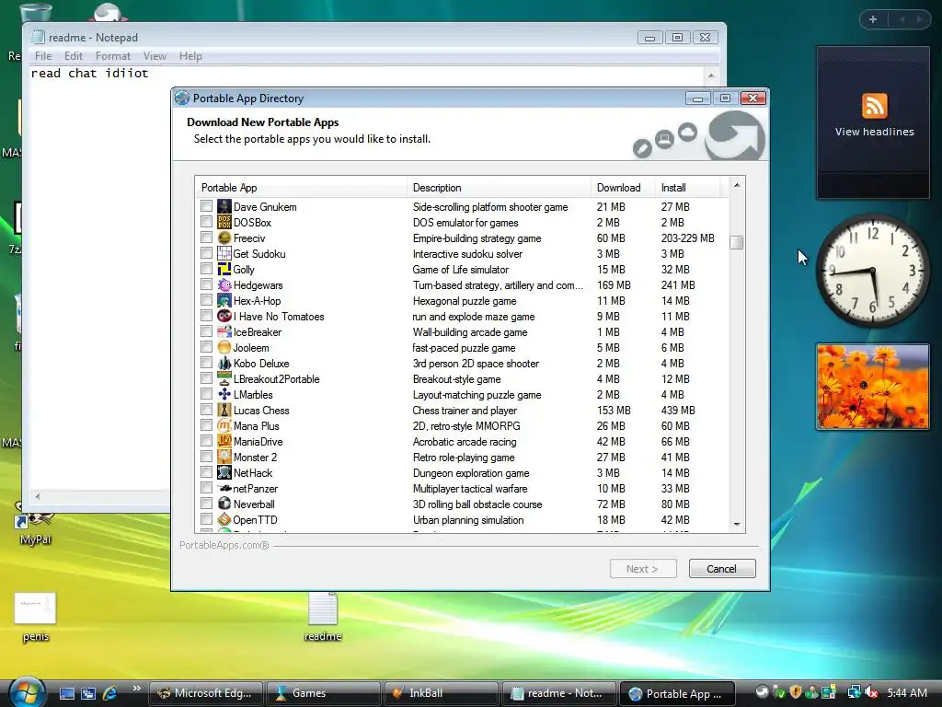Image resolution: width=942 pixels, height=707 pixels.
Task: Switch to the InkBall taskbar button
Action: (x=441, y=693)
